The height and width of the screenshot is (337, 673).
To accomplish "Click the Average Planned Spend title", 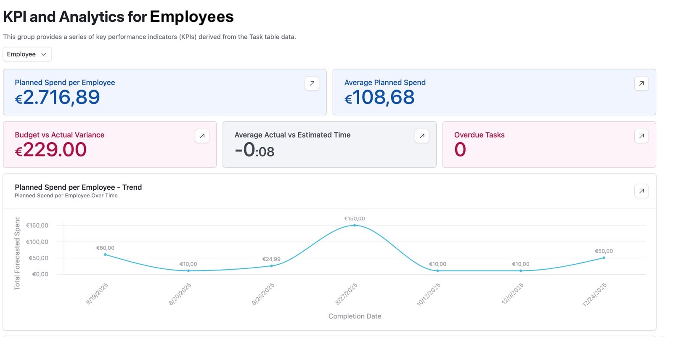I will click(385, 82).
